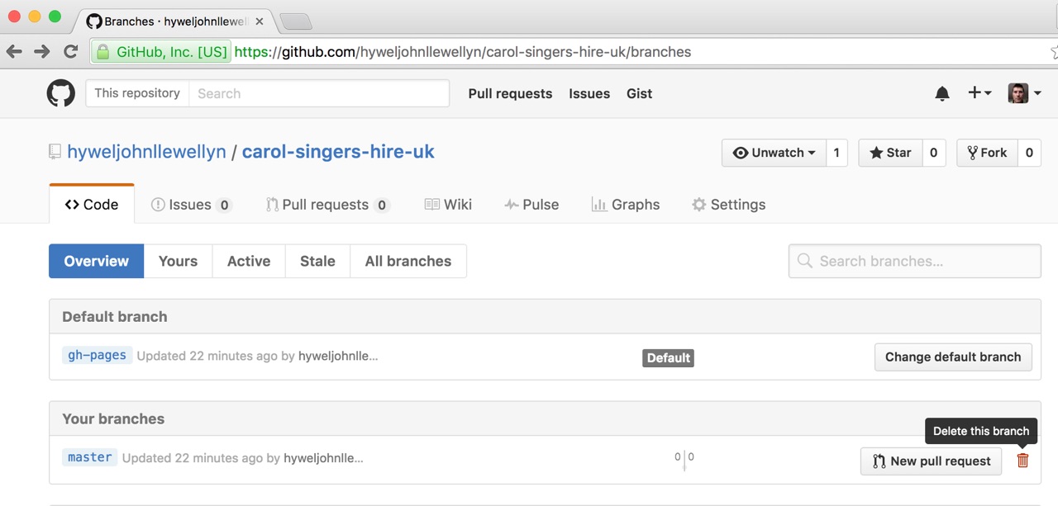Reload the page using the refresh icon

point(70,50)
